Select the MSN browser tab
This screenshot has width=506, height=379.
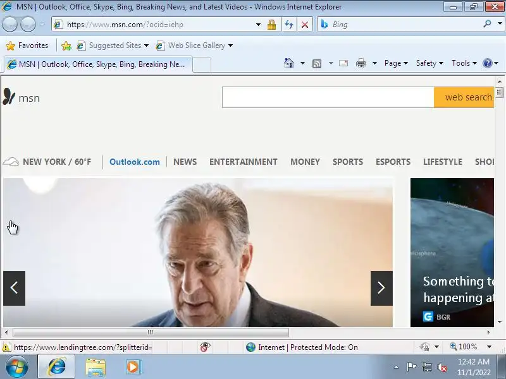coord(98,64)
